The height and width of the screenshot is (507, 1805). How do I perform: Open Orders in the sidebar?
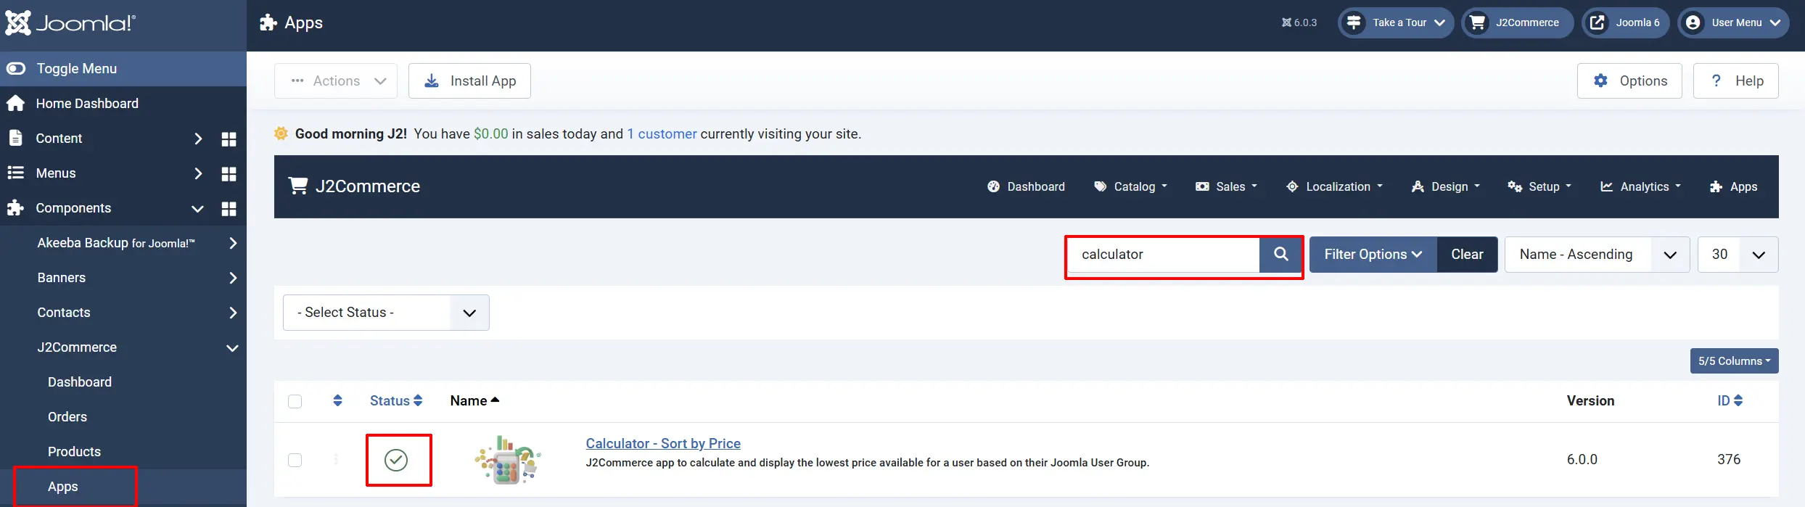point(67,417)
